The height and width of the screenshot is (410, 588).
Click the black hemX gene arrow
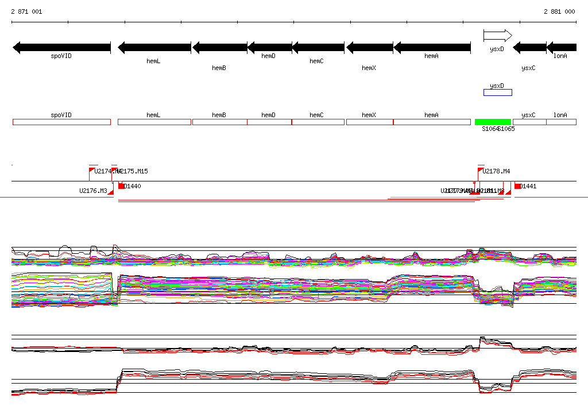pos(369,47)
